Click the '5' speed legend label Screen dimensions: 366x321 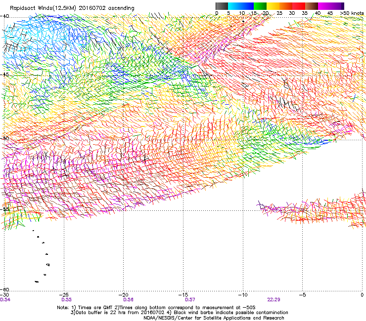[x=229, y=13]
